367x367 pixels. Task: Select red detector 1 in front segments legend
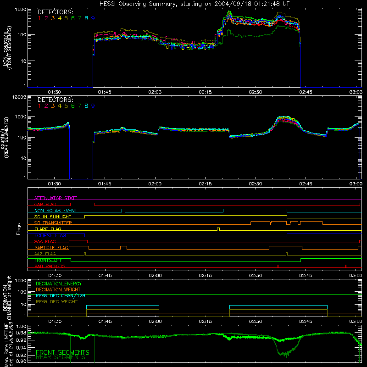coord(39,18)
